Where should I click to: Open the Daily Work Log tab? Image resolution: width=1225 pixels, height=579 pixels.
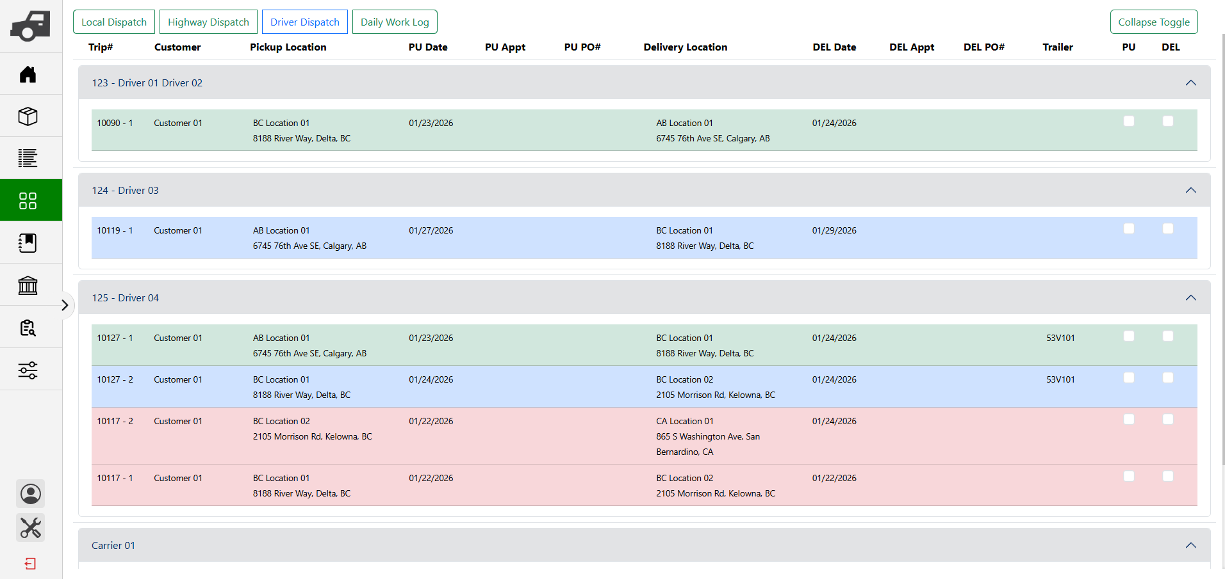(x=395, y=22)
